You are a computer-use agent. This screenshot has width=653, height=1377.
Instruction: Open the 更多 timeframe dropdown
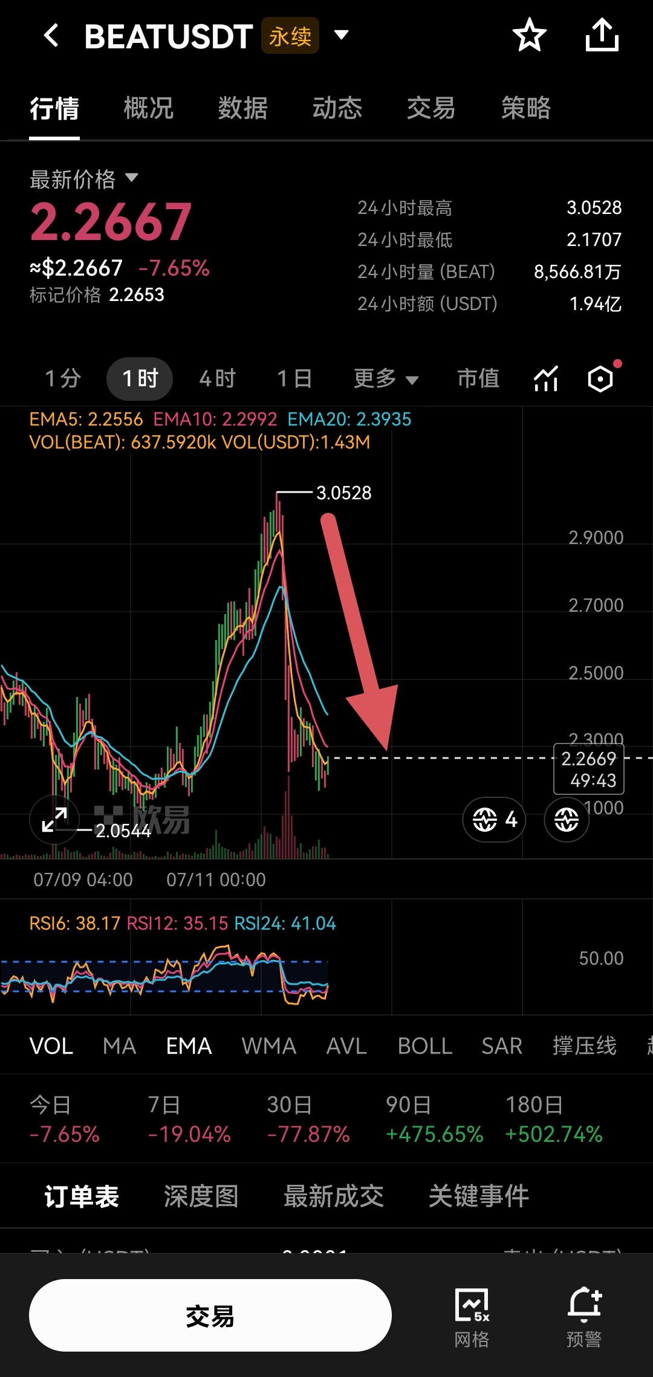386,379
